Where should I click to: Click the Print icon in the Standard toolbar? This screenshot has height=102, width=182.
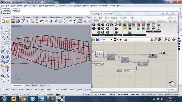coord(18,21)
